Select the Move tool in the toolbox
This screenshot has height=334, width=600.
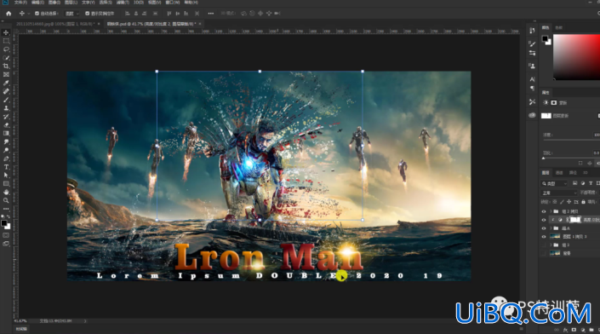pyautogui.click(x=6, y=32)
